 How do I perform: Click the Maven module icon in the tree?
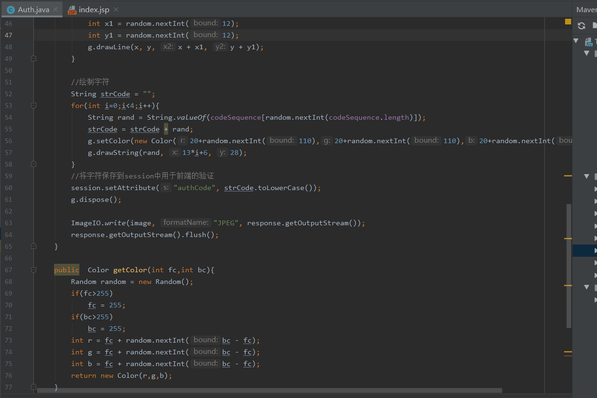[x=589, y=42]
